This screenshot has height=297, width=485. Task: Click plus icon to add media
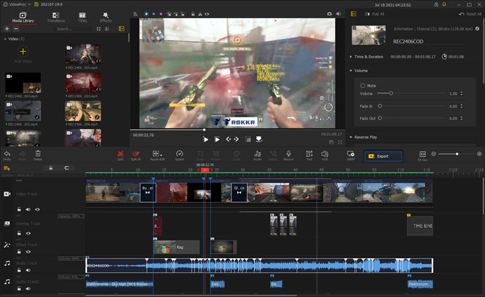(x=7, y=29)
